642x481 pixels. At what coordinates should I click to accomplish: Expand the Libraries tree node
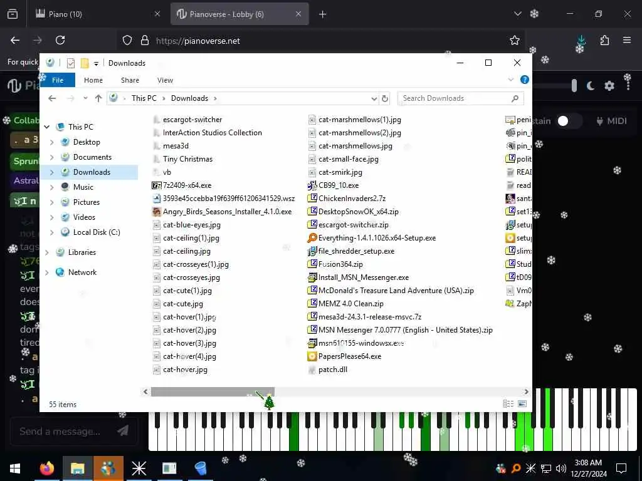(46, 252)
